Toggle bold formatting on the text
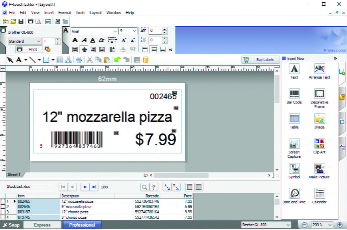The image size is (347, 230). (x=76, y=39)
